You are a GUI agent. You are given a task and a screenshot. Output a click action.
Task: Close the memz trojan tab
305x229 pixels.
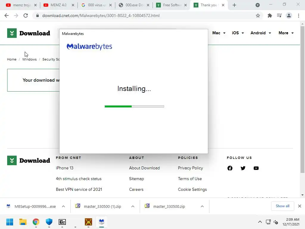point(35,5)
